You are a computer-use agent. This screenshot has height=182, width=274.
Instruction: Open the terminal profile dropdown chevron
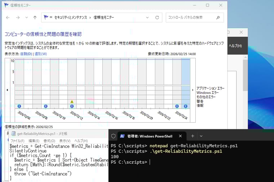201,136
